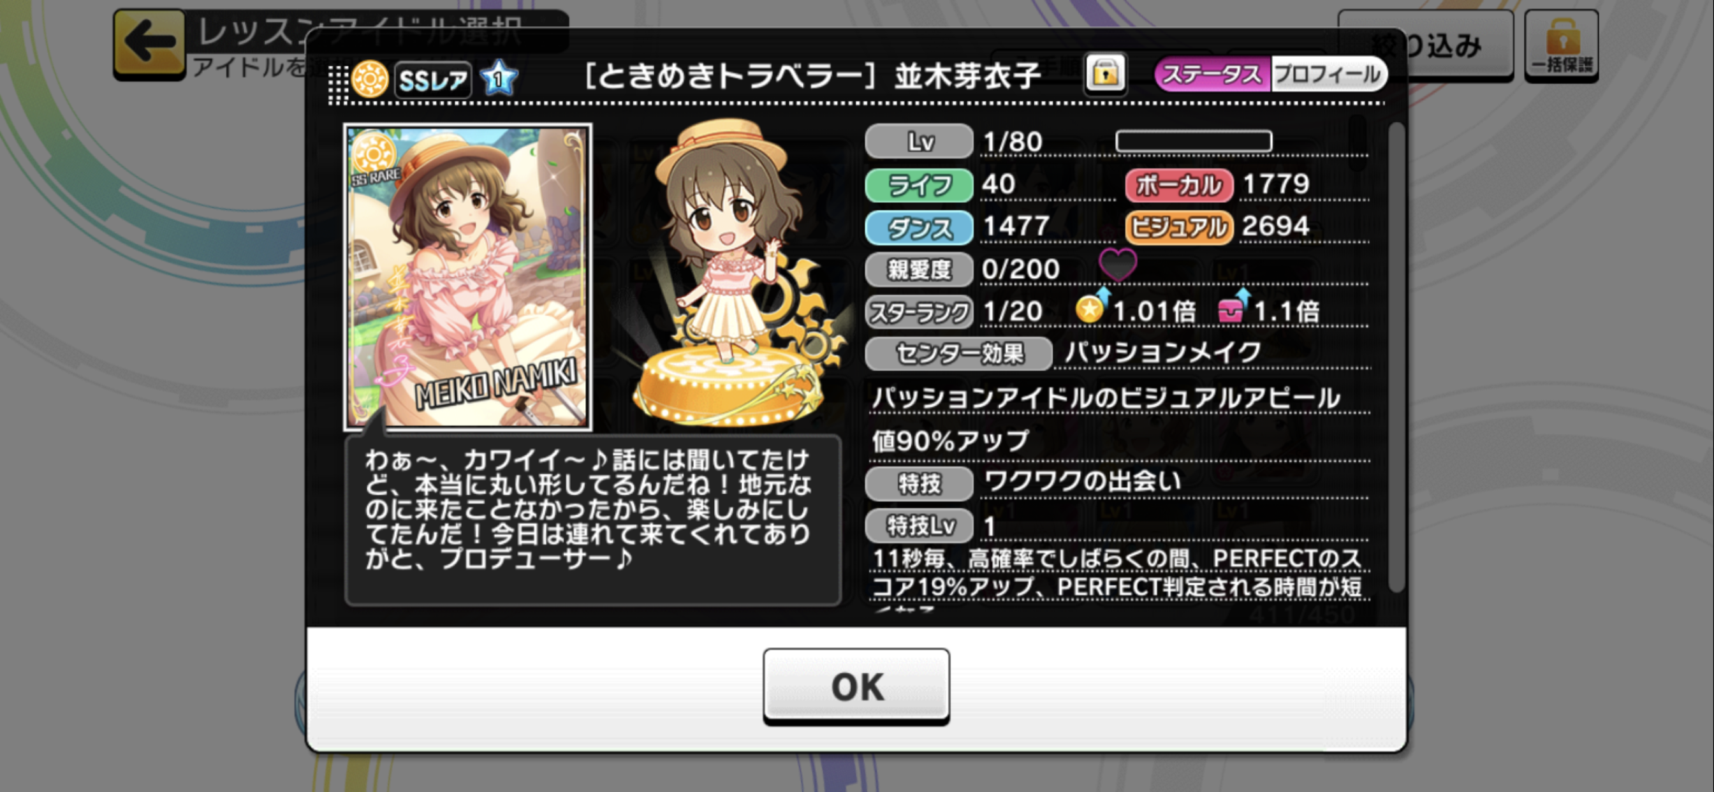Click the blue star rank 1 badge

pos(499,78)
